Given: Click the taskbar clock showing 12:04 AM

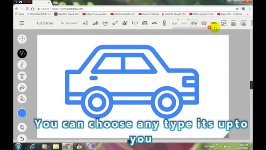Looking at the screenshot, I should 243,146.
